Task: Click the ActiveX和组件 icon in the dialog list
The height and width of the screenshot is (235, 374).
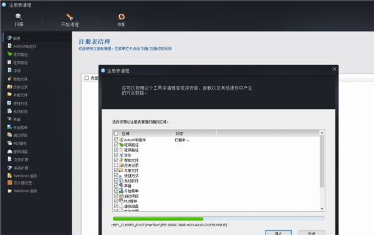Action: click(122, 140)
